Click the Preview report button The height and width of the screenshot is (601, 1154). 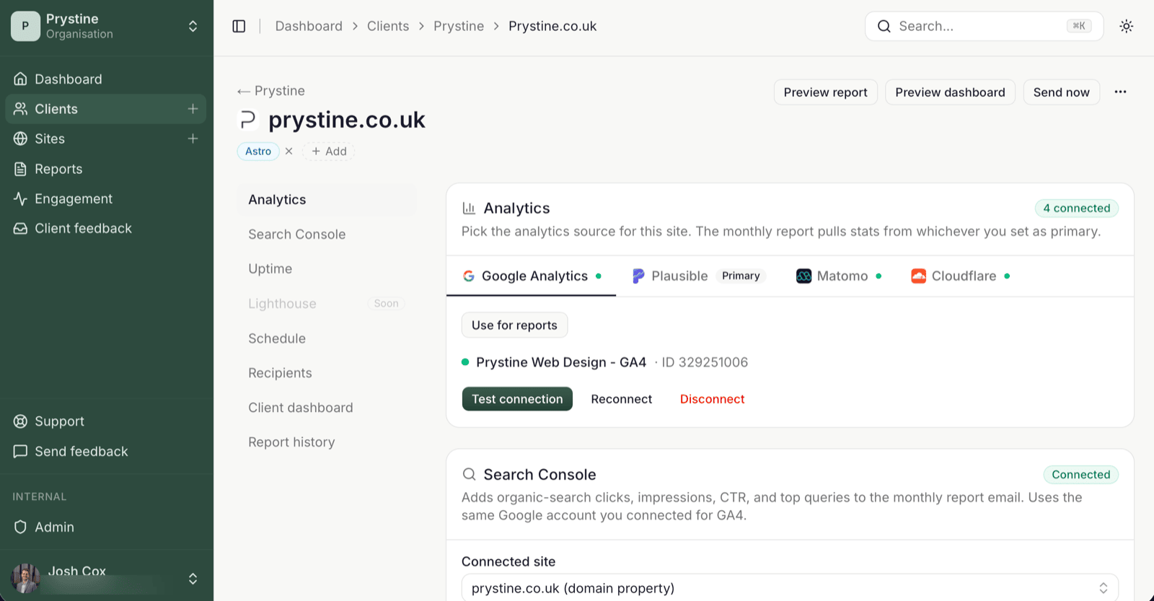[826, 92]
